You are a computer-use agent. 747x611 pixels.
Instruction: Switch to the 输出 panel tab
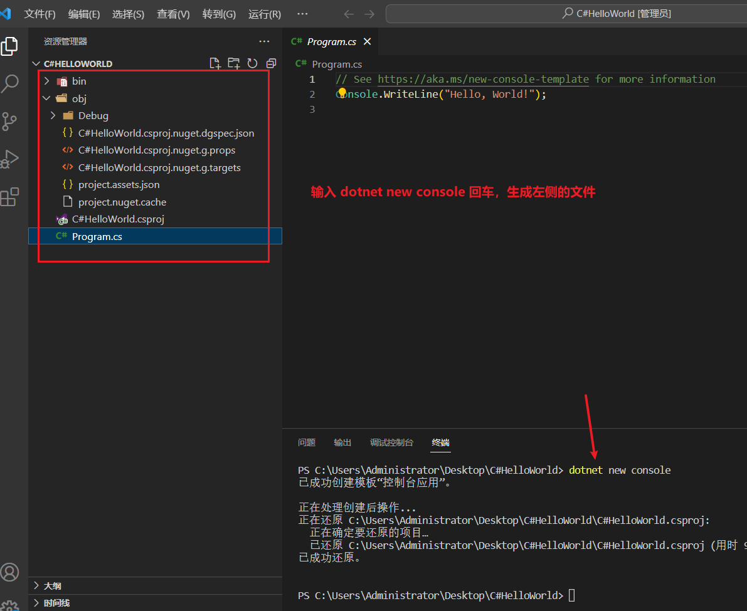[x=342, y=442]
